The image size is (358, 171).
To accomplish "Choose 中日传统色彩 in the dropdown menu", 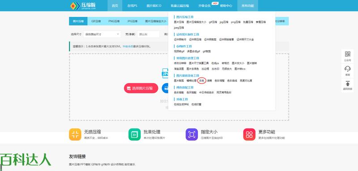I will point(207,93).
